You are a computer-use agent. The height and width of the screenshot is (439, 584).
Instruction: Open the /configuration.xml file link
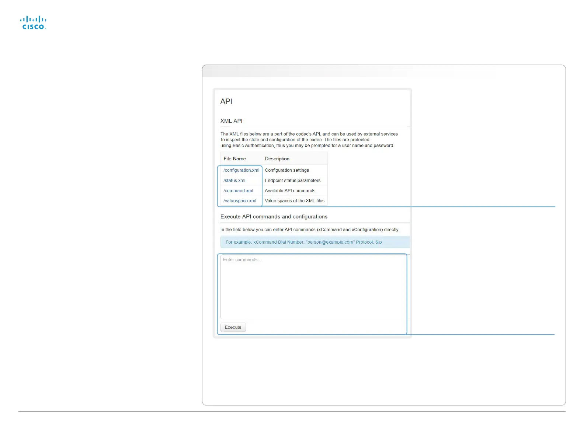pos(241,170)
